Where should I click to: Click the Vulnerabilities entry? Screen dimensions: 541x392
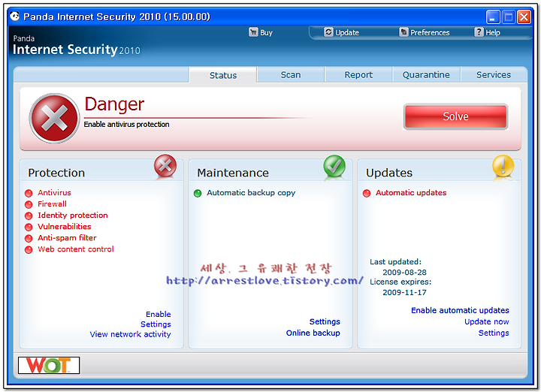64,227
